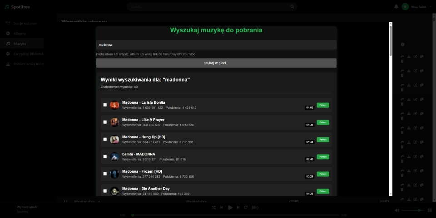Click the 02:40 duration badge

pos(309,159)
